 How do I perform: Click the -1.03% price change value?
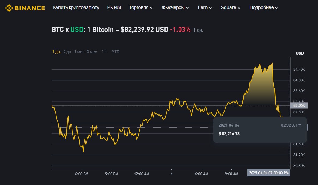(180, 30)
